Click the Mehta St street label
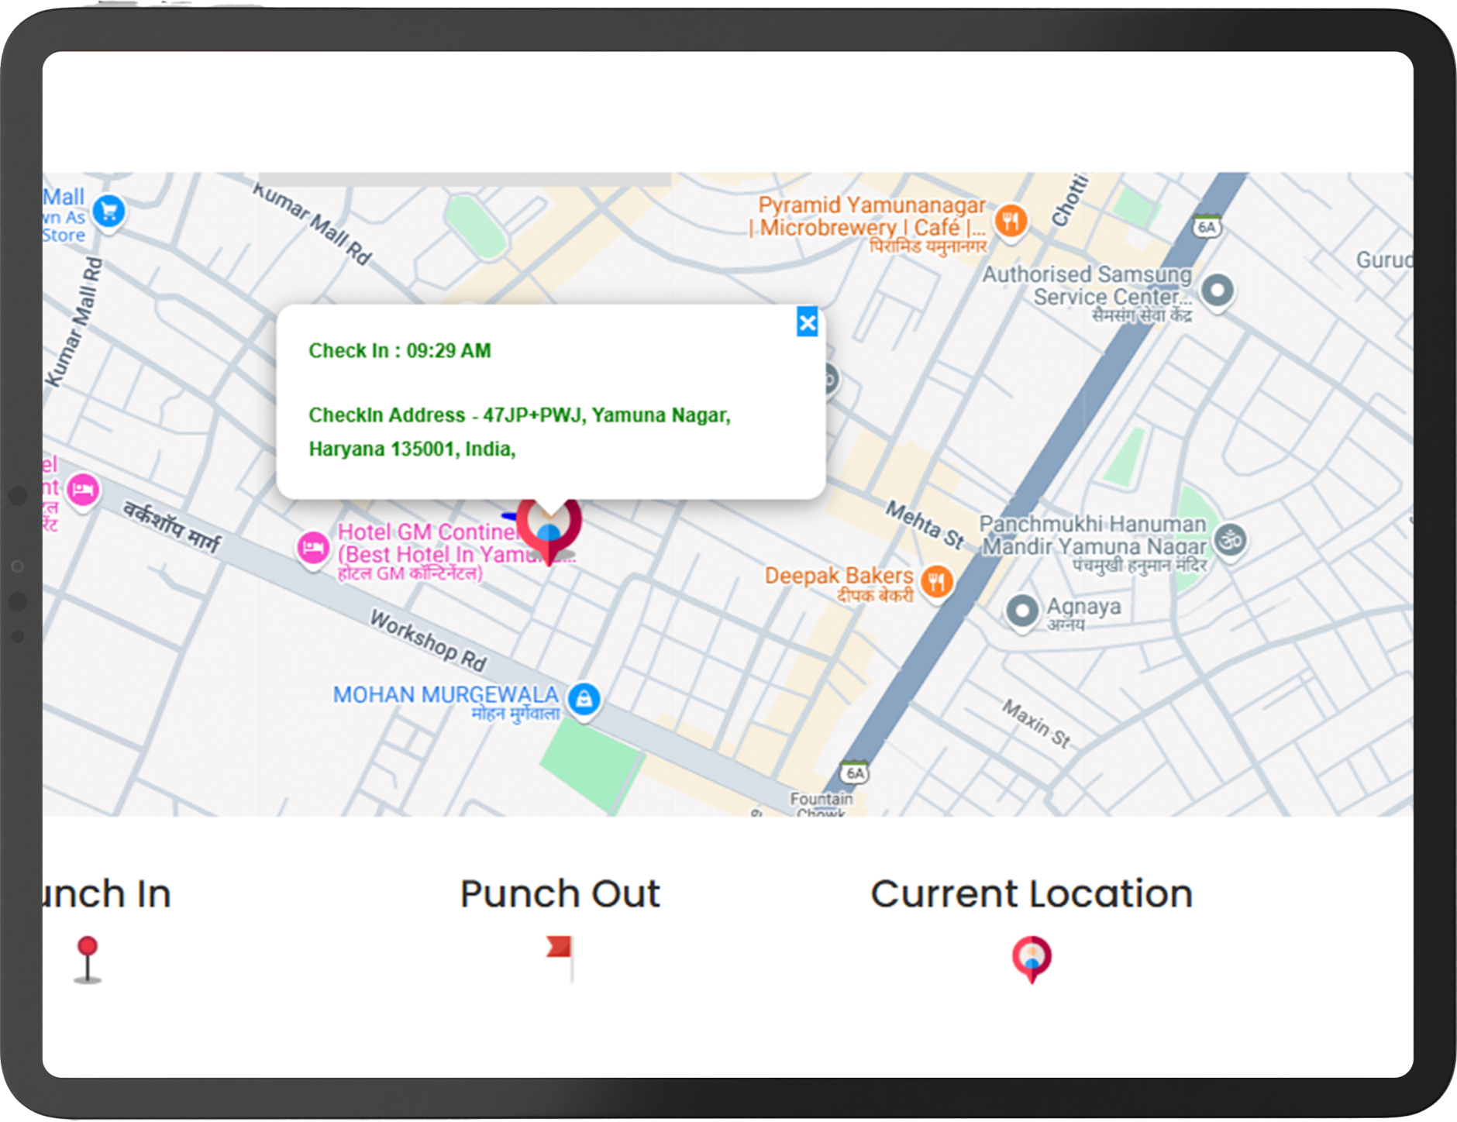This screenshot has height=1122, width=1457. 925,525
